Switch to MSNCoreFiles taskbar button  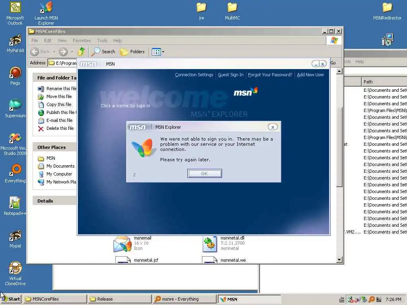pos(55,299)
